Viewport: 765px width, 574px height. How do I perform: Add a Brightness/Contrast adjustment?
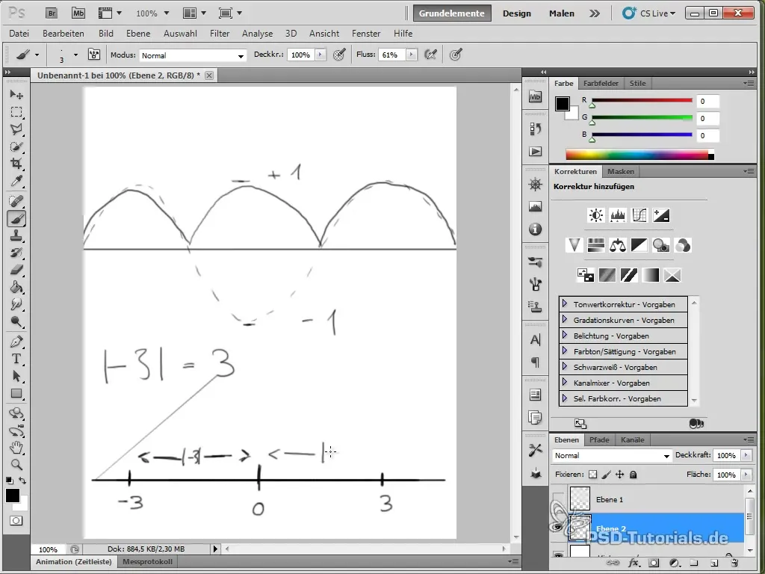point(595,215)
